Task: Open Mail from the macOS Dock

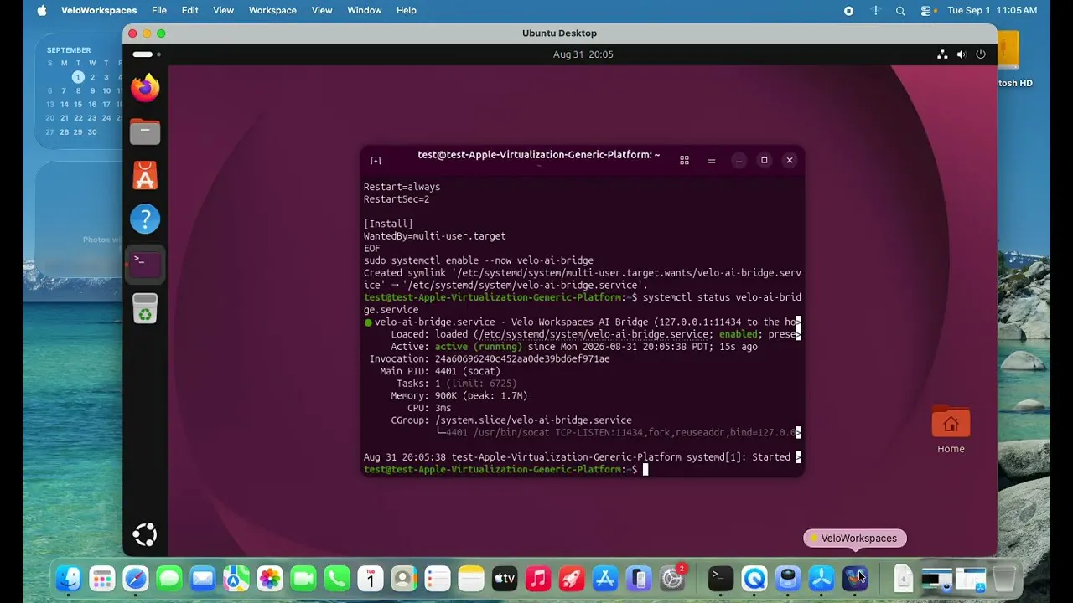Action: (x=203, y=578)
